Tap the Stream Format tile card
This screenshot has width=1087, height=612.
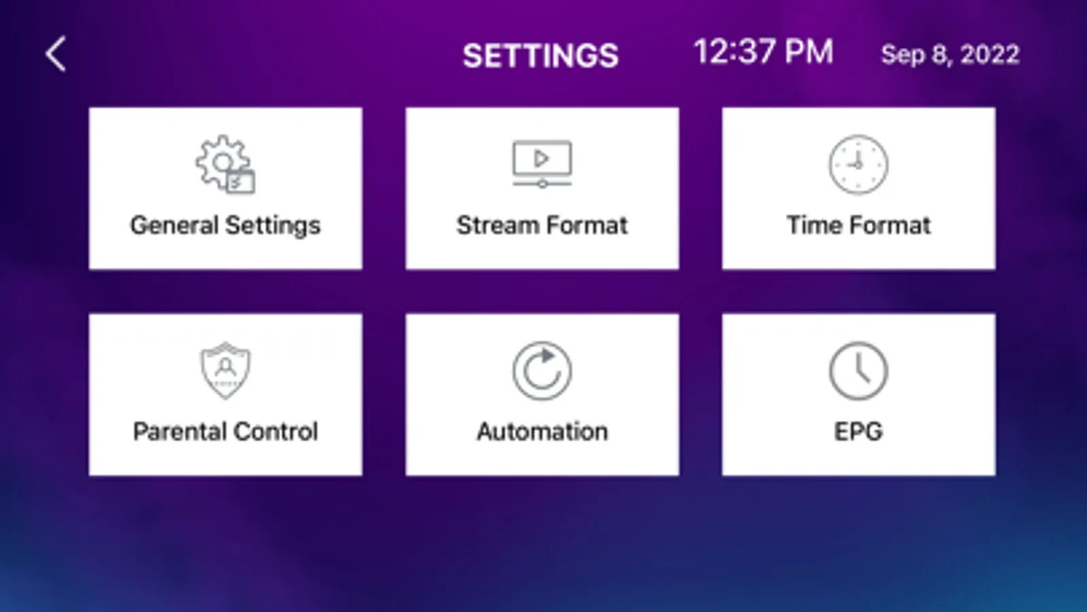(x=542, y=188)
